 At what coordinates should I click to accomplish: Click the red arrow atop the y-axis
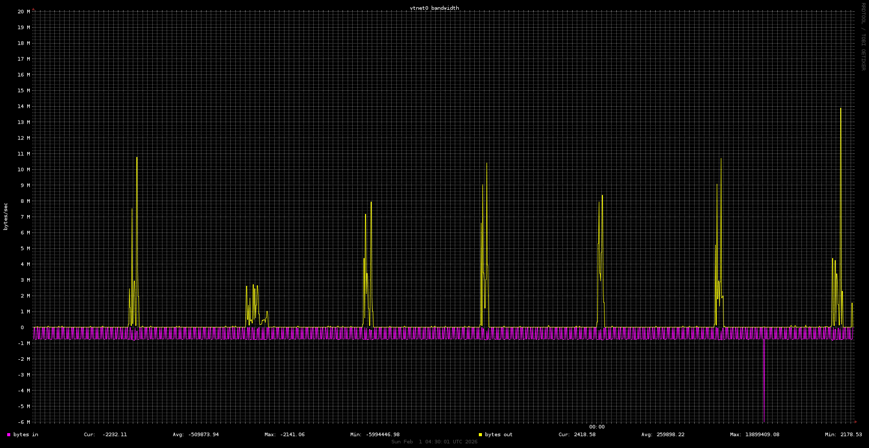[x=34, y=9]
